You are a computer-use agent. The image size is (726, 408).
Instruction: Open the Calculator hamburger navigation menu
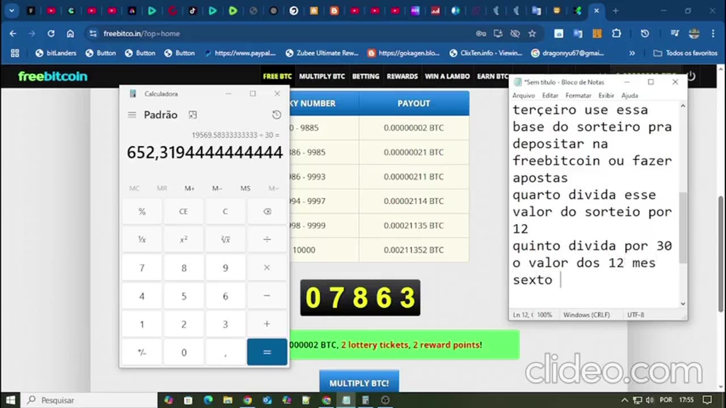click(x=132, y=114)
